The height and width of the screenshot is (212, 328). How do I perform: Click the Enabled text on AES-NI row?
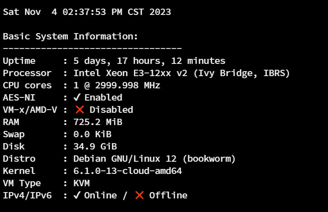[x=103, y=98]
